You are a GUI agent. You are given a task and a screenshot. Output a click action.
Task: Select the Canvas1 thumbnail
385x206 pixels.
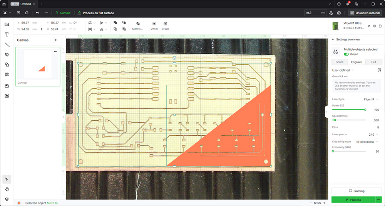pyautogui.click(x=38, y=66)
